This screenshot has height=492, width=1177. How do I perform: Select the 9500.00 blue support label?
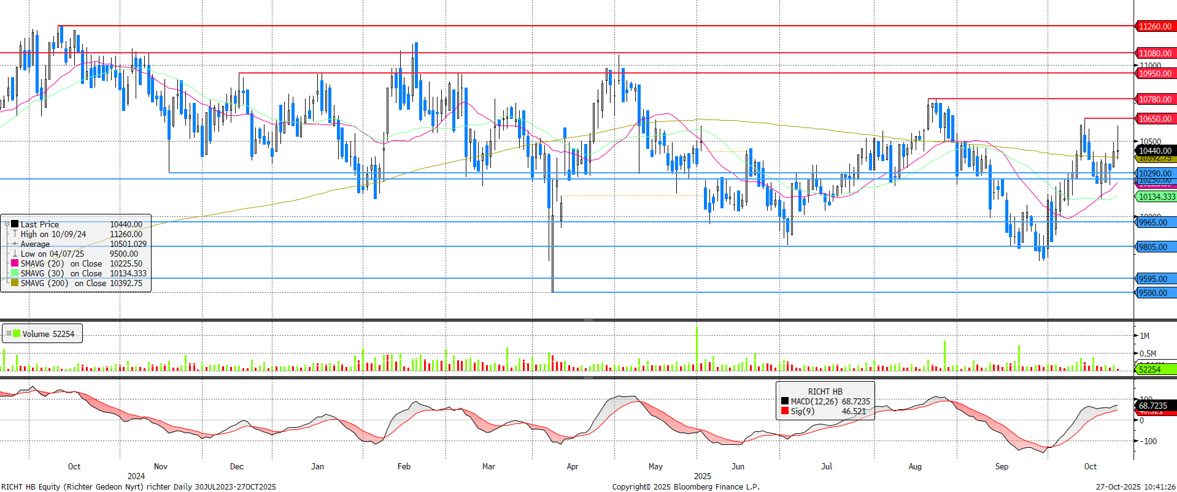click(x=1152, y=293)
